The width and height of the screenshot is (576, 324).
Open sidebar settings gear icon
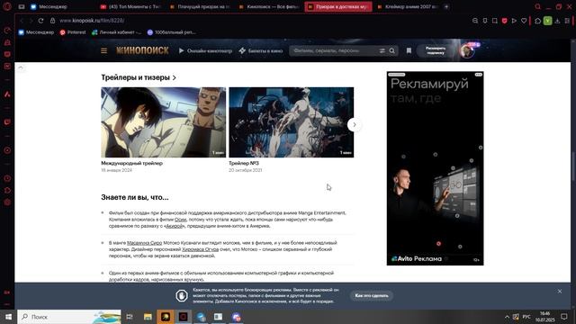7,202
